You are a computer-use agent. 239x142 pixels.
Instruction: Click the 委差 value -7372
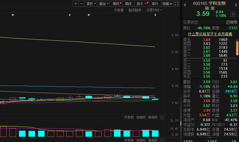[232, 28]
